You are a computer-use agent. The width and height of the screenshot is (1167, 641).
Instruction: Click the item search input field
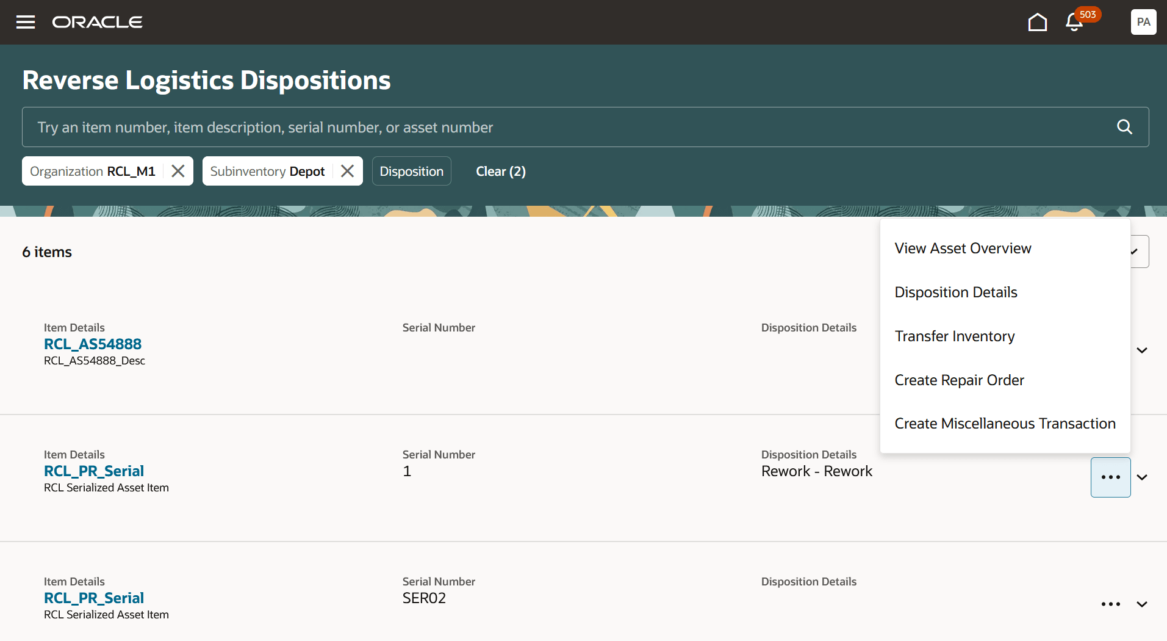coord(549,127)
